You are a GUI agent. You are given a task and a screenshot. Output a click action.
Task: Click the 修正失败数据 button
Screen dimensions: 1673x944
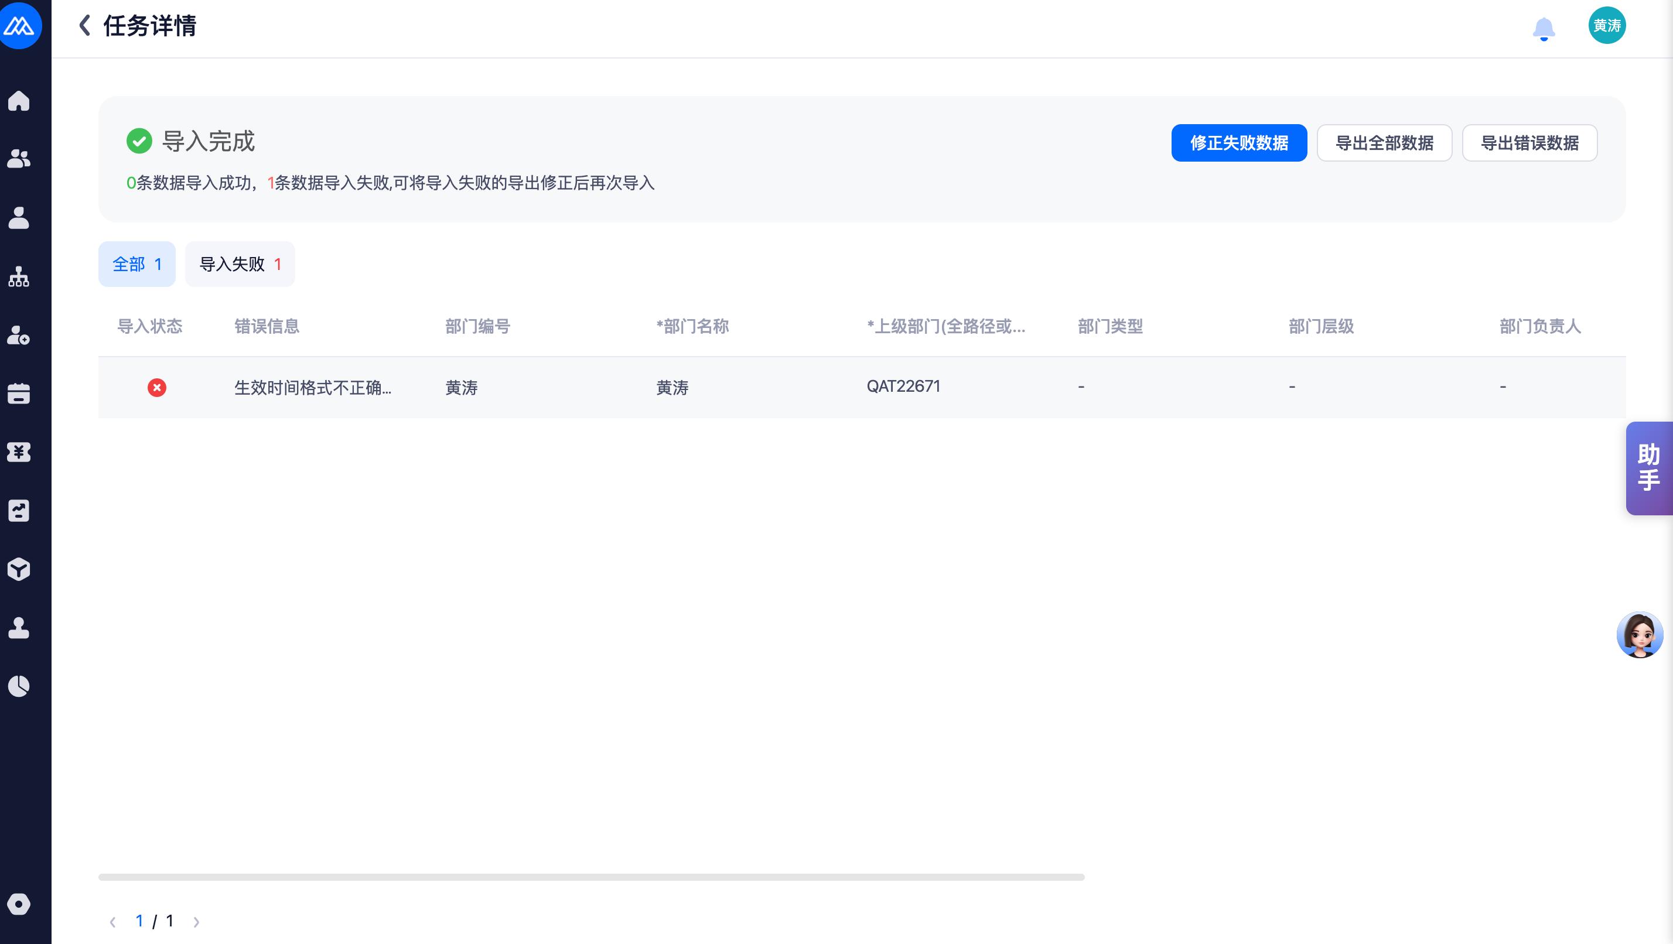point(1238,143)
